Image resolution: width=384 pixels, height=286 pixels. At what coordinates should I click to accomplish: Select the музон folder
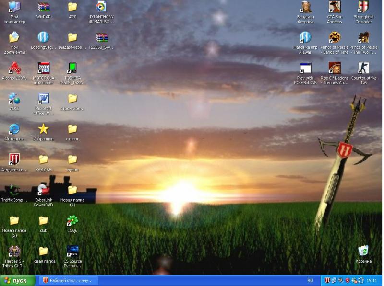pyautogui.click(x=72, y=160)
